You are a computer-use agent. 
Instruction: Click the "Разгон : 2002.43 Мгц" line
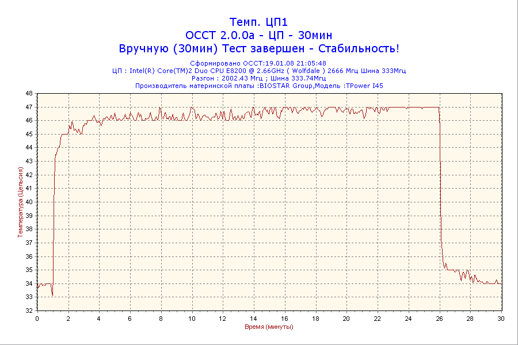(258, 78)
